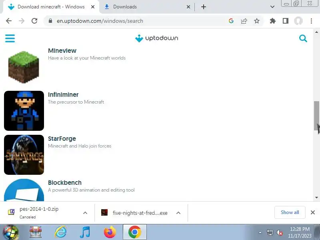Open the StarForge app title
Image resolution: width=320 pixels, height=240 pixels.
coord(62,139)
